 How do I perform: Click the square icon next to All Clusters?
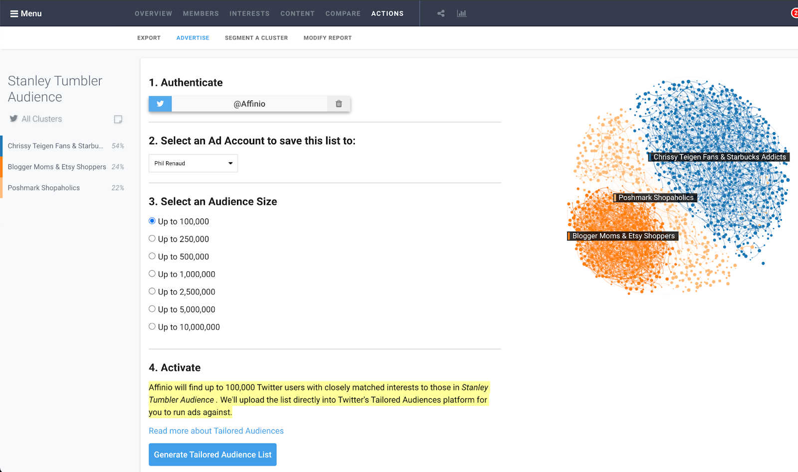pos(118,119)
